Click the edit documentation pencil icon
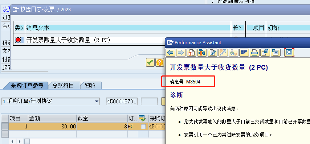Screen dimensions: 310x144 (212, 53)
